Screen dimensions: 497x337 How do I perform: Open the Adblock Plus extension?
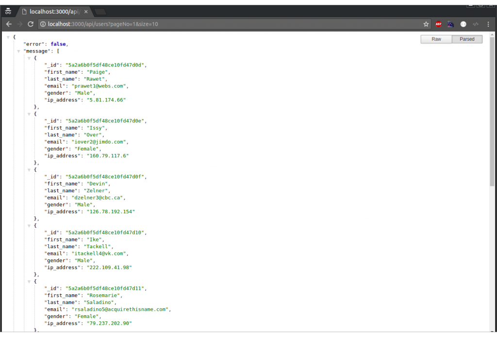[438, 24]
